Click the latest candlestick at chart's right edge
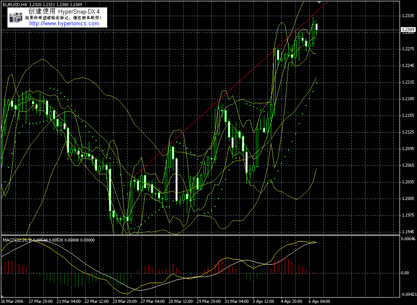This screenshot has height=305, width=417. click(x=316, y=28)
